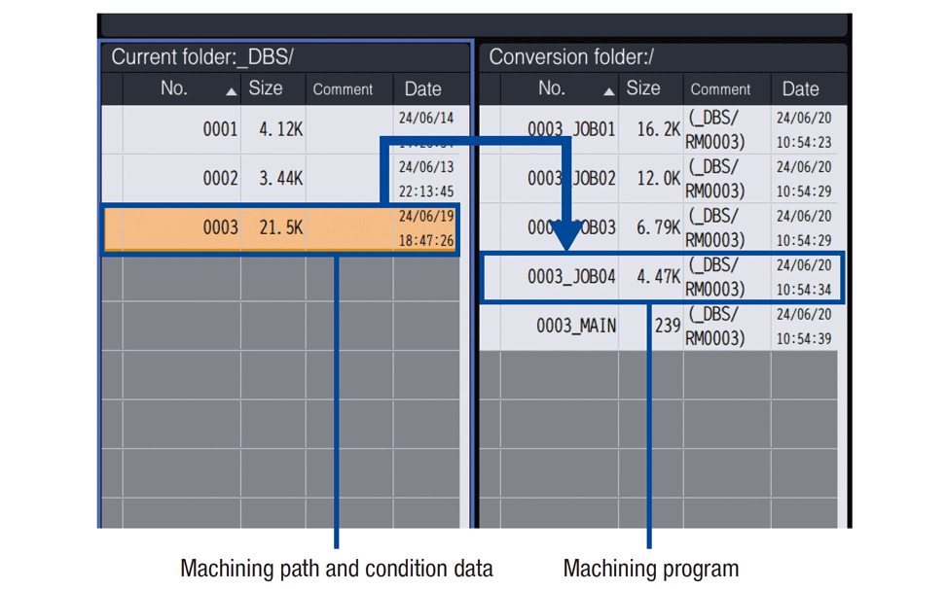Click Comment header in Conversion folder

(720, 89)
